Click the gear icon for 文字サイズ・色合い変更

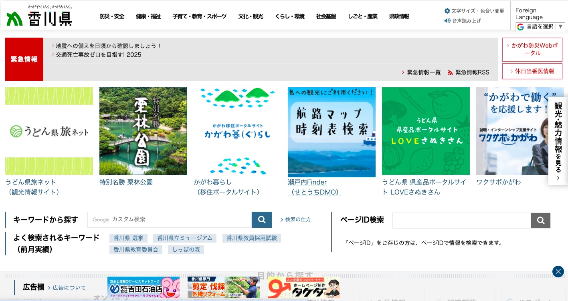pos(447,11)
